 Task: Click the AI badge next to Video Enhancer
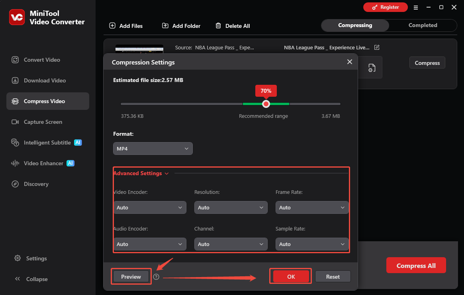click(70, 163)
